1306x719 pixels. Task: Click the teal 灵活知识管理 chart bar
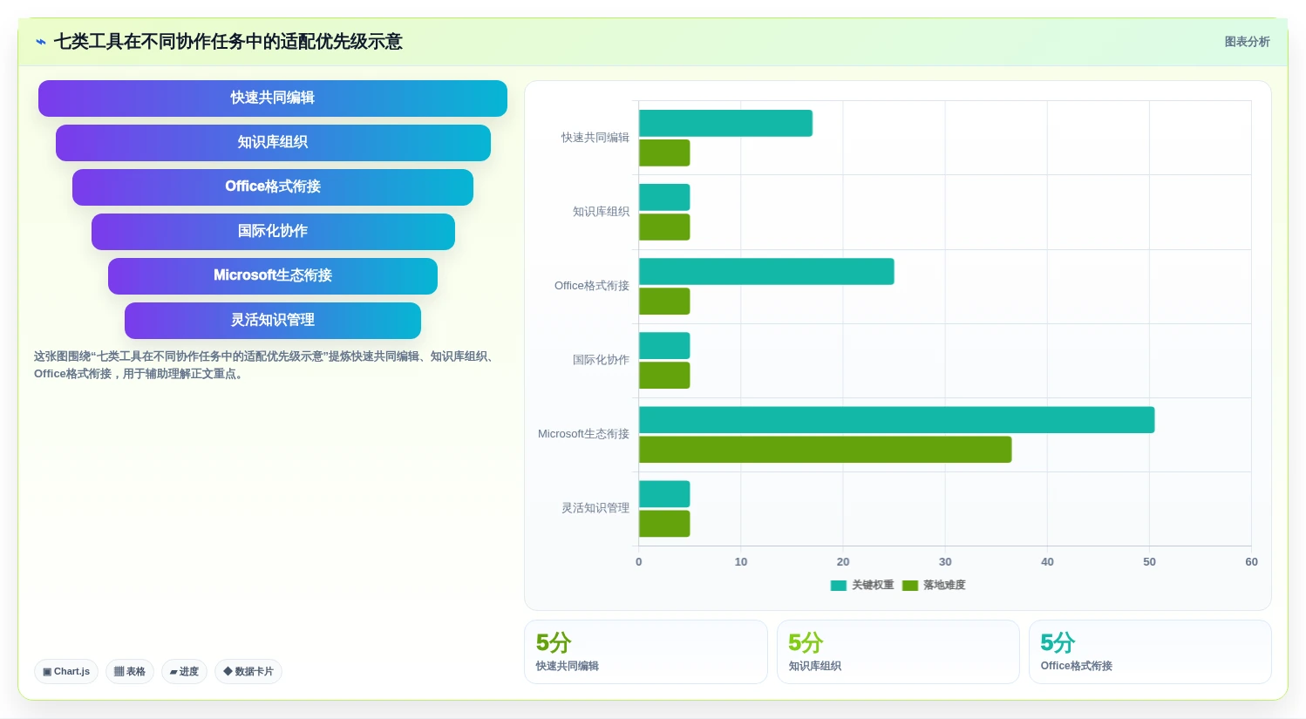coord(664,493)
